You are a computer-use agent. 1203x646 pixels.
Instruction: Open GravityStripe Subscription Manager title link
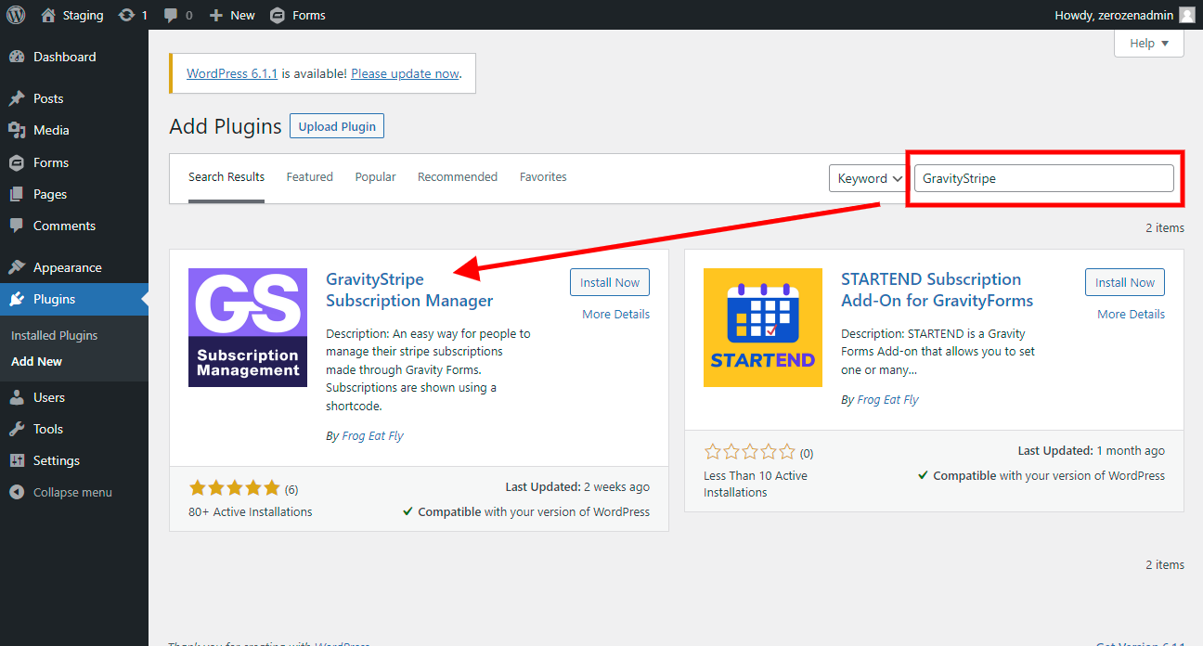(409, 290)
